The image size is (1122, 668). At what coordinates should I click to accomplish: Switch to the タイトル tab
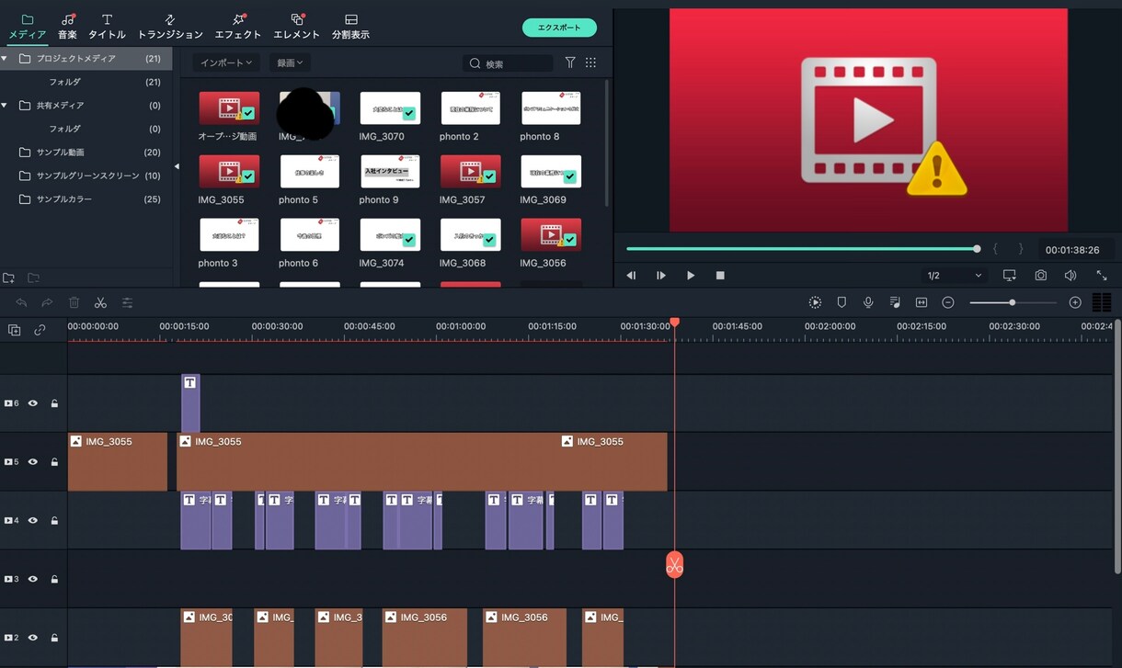point(107,26)
